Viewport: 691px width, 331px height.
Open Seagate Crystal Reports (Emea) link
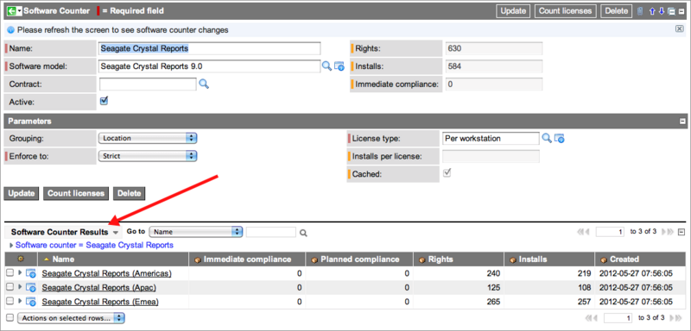pyautogui.click(x=100, y=302)
